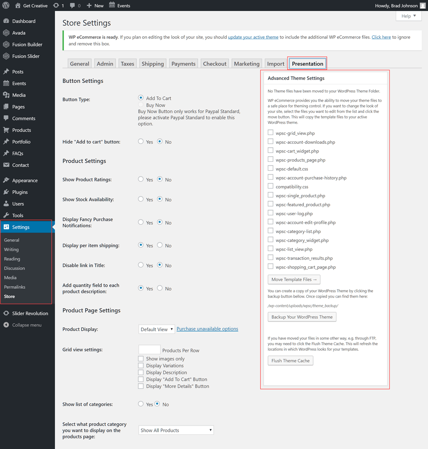Viewport: 428px width, 449px height.
Task: Open the updates icon in admin bar
Action: click(x=56, y=5)
